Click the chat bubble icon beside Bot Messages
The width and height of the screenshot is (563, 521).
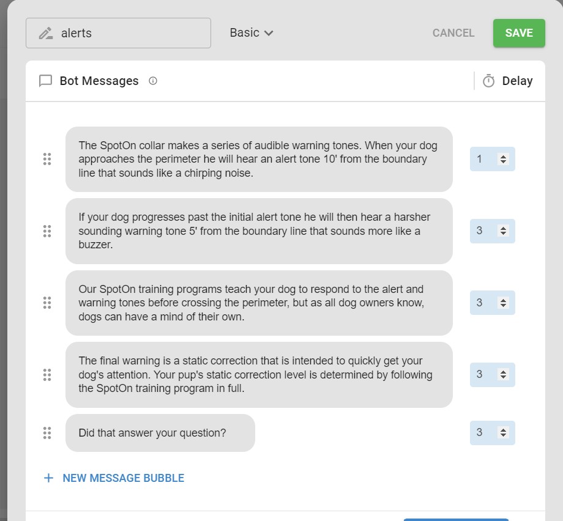46,81
